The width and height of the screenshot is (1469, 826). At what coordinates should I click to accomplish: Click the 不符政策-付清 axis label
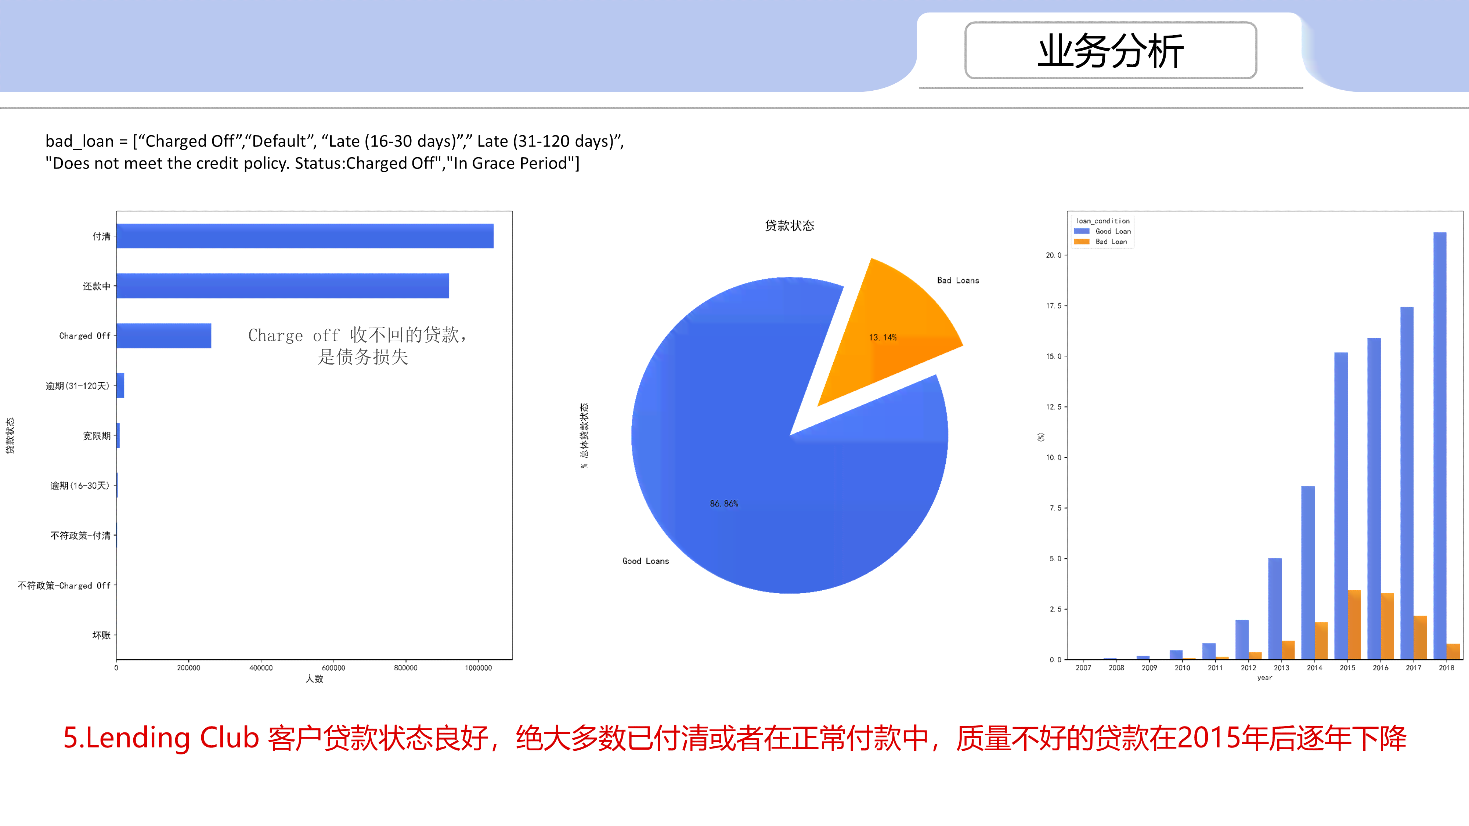tap(80, 535)
